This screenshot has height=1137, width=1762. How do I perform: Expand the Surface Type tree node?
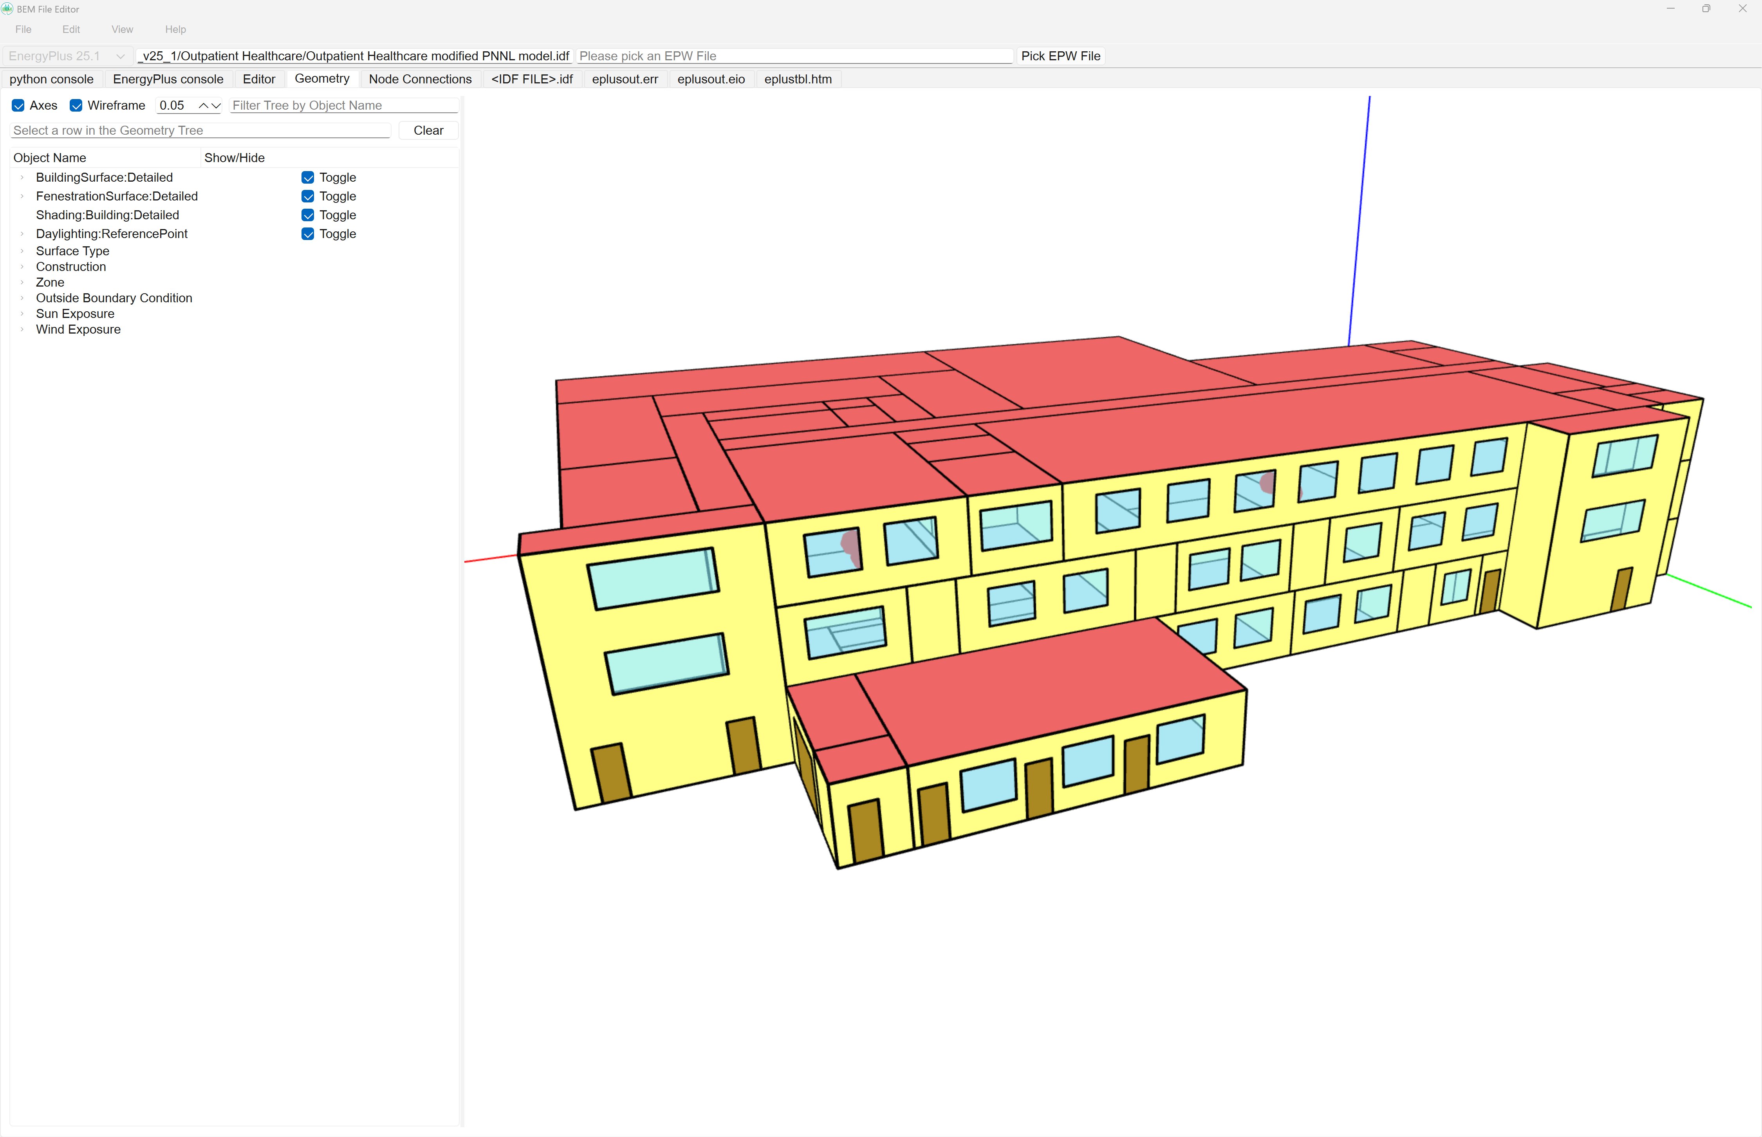[x=22, y=251]
